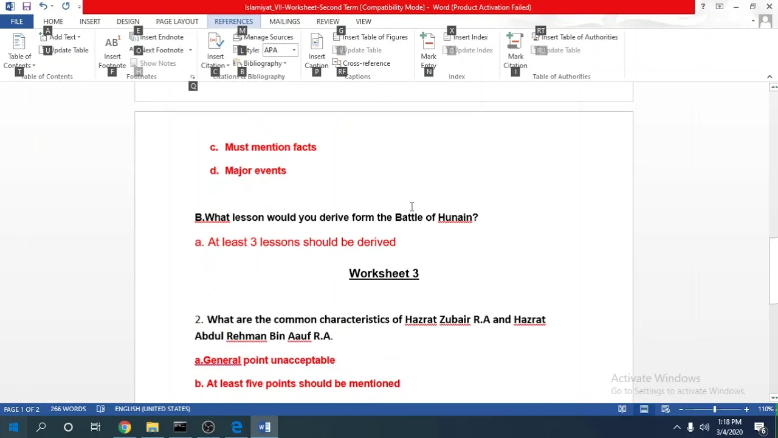
Task: Expand the Next Footnote dropdown arrow
Action: tap(190, 50)
